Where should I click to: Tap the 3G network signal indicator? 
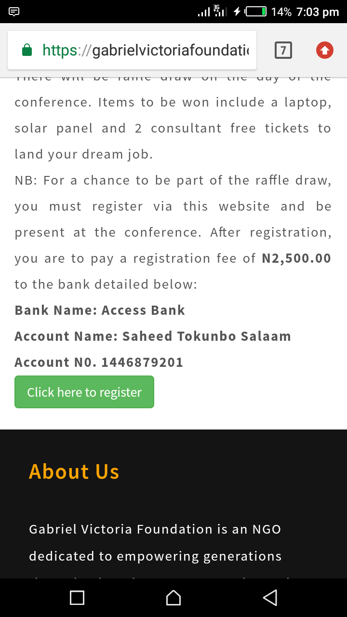pyautogui.click(x=219, y=12)
